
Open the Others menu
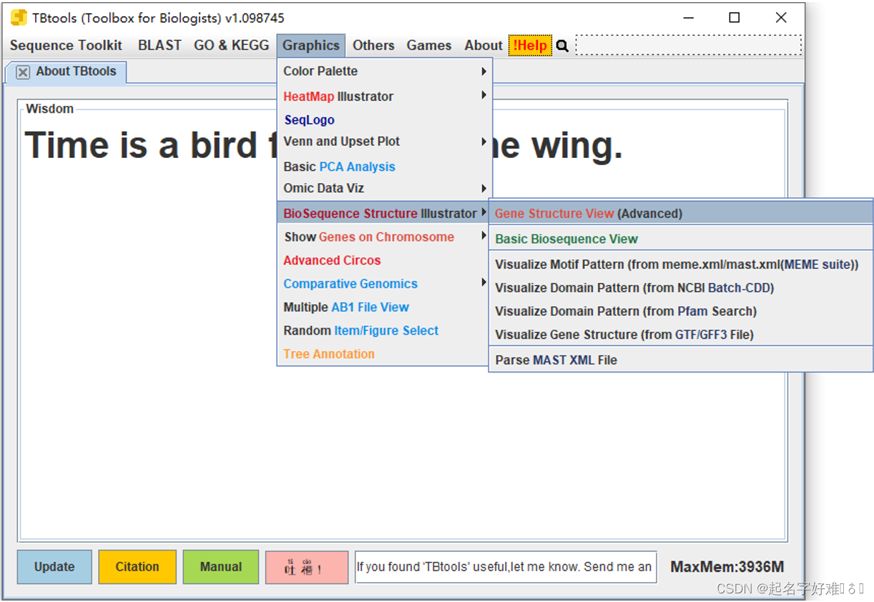[x=373, y=45]
